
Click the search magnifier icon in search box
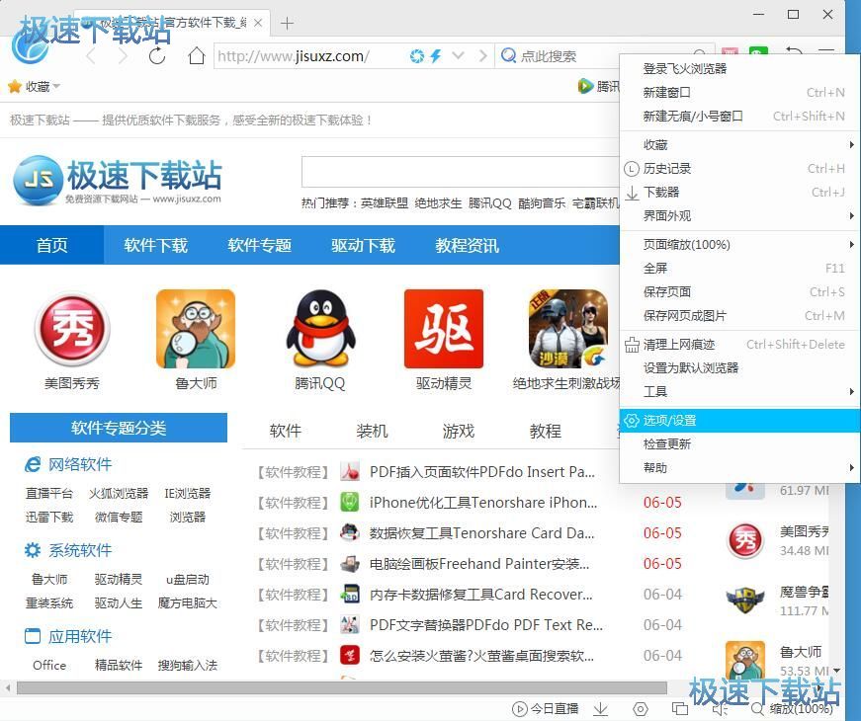click(x=508, y=55)
